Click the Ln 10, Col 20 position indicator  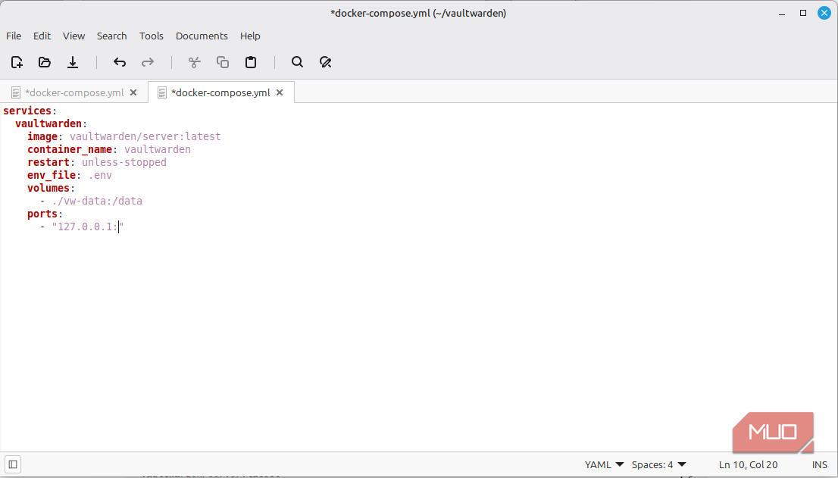(x=748, y=464)
